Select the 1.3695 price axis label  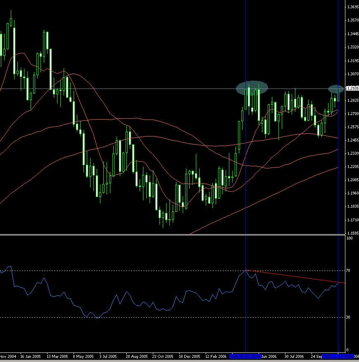[x=353, y=7]
